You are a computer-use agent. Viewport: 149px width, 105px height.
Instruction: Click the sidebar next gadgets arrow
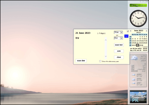point(143,2)
